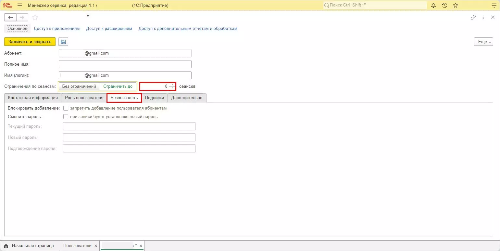Open the hamburger sections menu
Image resolution: width=500 pixels, height=251 pixels.
20,5
